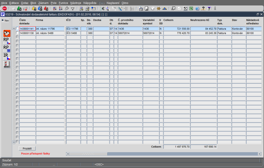Click the funnel filter icon
Viewport: 264px width, 168px height.
(x=73, y=9)
